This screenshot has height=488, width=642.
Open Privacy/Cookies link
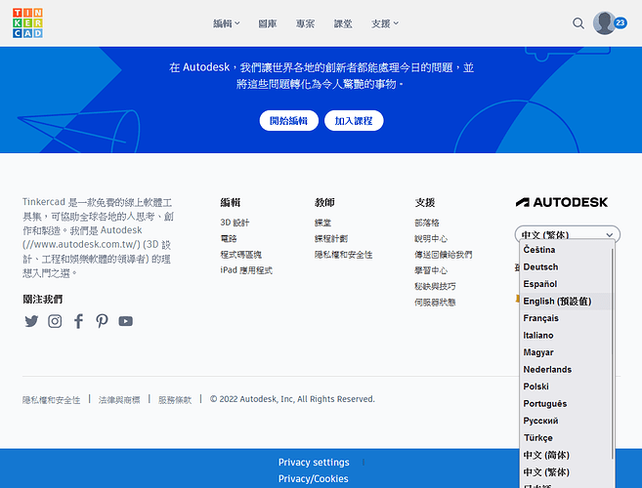(x=314, y=478)
